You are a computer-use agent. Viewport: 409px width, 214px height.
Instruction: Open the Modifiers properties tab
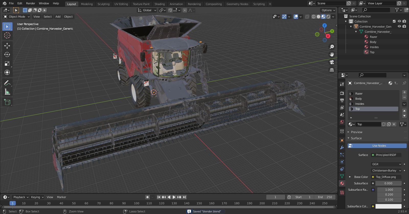coord(342,148)
